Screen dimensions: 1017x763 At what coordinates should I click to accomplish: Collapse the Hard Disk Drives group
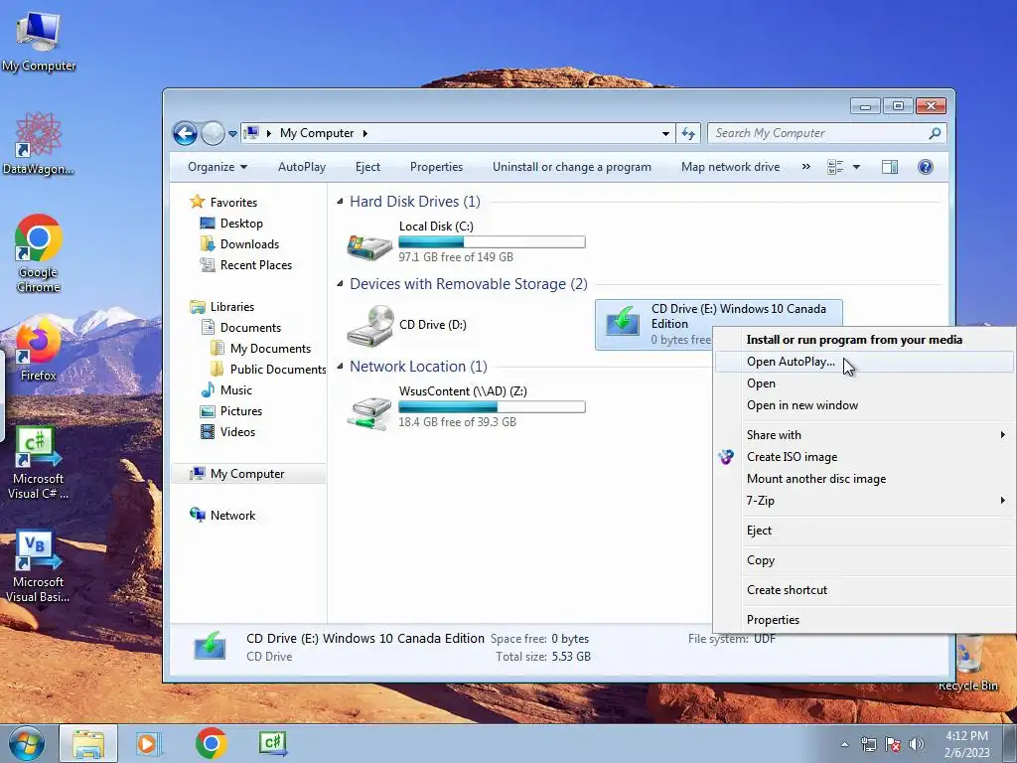[340, 202]
